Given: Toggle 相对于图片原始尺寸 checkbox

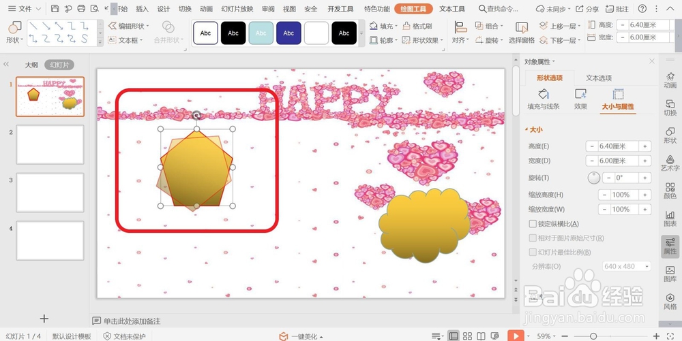Looking at the screenshot, I should pyautogui.click(x=533, y=238).
